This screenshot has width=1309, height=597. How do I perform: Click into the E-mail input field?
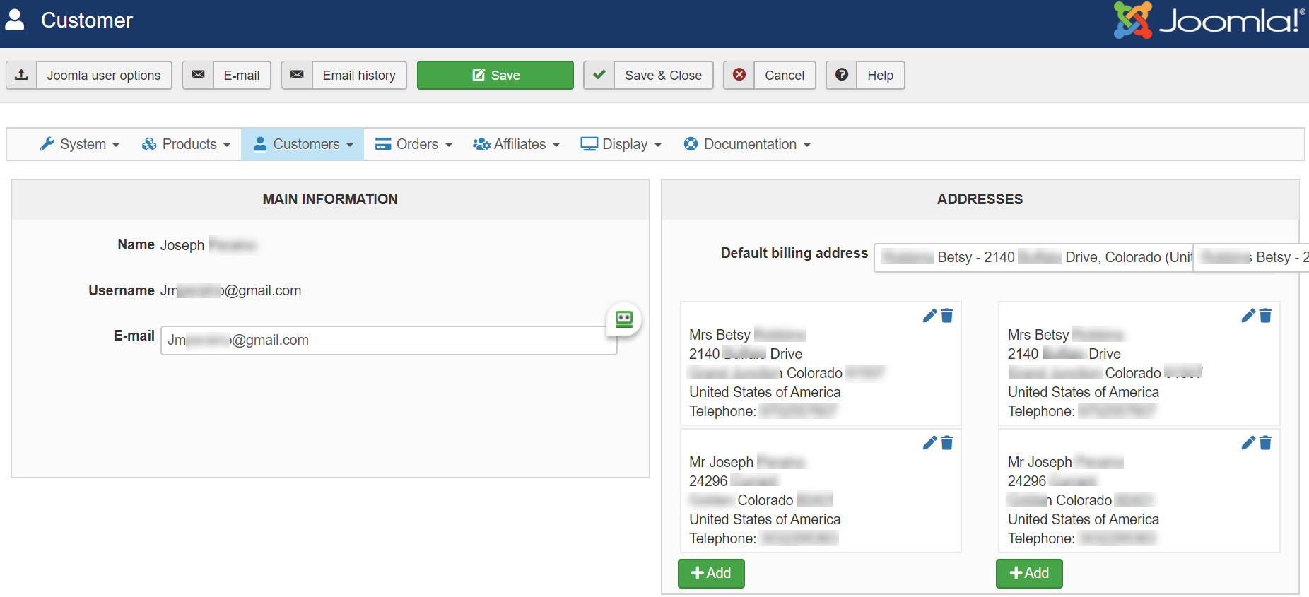389,341
